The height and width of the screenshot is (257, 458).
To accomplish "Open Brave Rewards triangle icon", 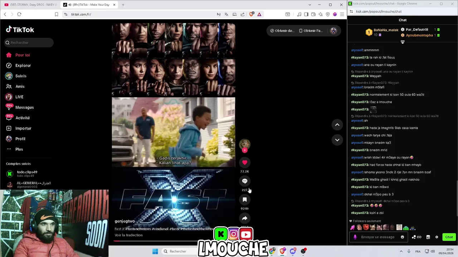I will click(x=259, y=14).
